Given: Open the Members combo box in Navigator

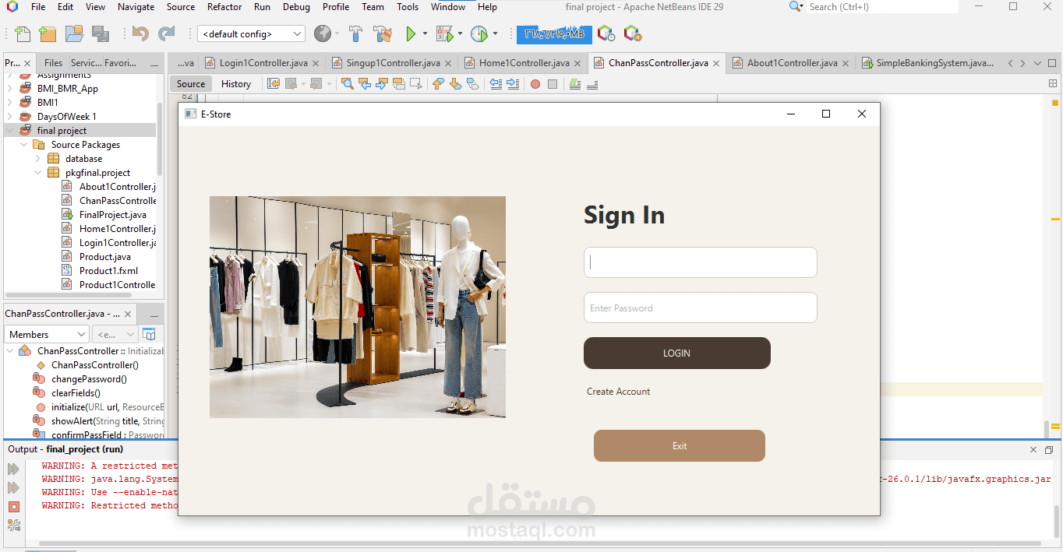Looking at the screenshot, I should point(47,335).
